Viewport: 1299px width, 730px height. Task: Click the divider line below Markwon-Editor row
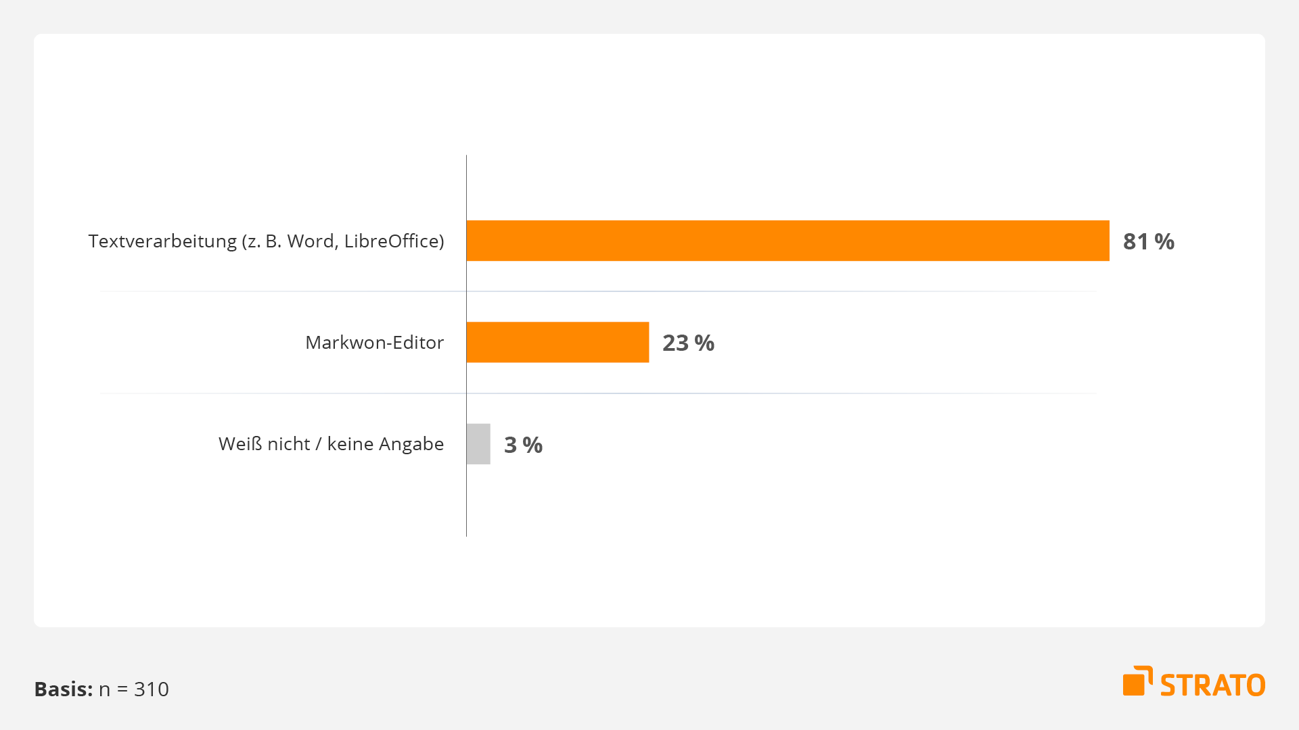point(598,393)
